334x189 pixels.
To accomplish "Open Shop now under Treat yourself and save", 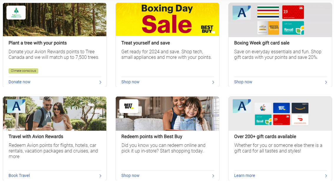I will tap(130, 82).
